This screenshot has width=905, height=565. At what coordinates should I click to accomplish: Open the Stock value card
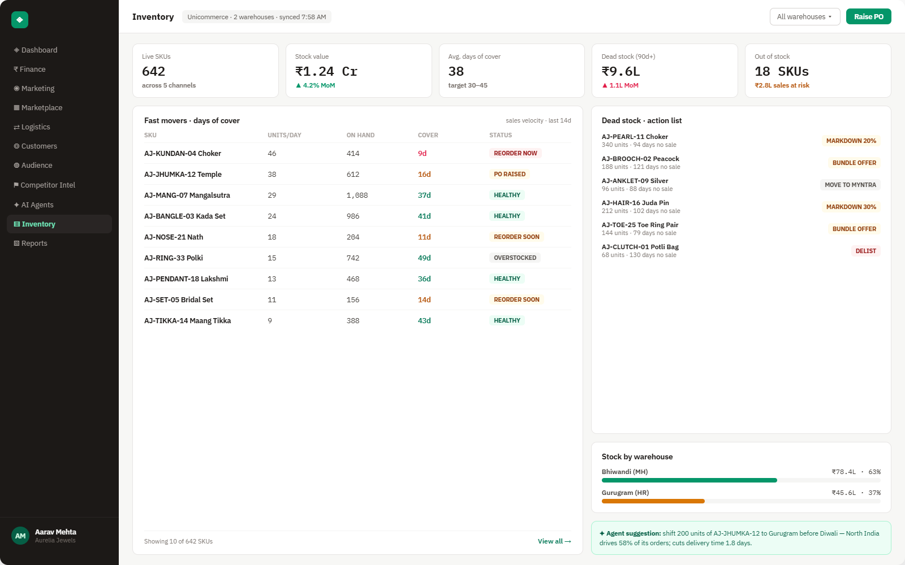point(359,71)
